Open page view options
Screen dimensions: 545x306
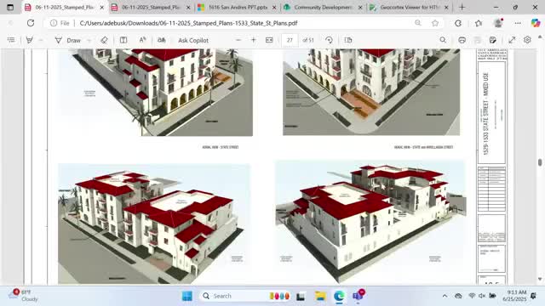tap(348, 40)
